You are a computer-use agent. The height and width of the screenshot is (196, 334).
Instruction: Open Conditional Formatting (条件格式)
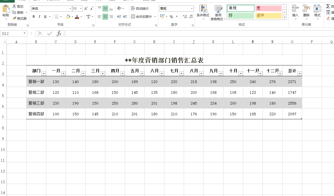coord(203,12)
